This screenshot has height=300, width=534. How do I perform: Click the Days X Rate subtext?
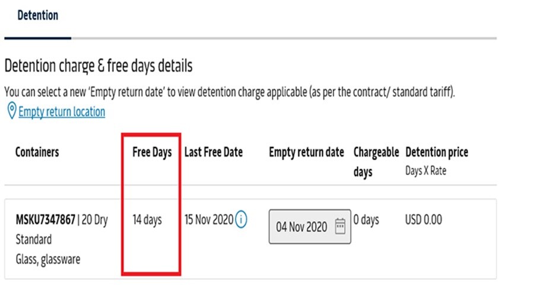coord(425,171)
